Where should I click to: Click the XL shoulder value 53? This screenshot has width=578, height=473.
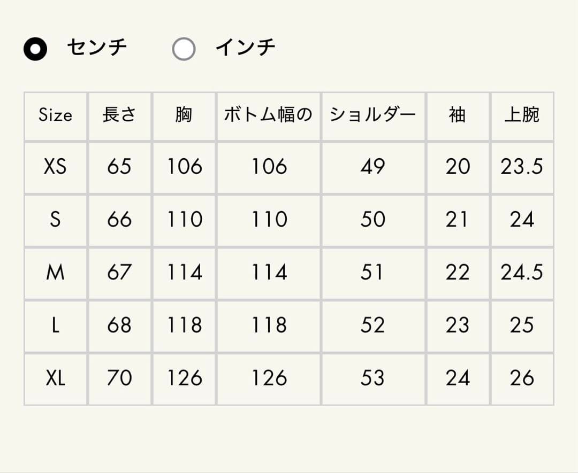pyautogui.click(x=372, y=378)
